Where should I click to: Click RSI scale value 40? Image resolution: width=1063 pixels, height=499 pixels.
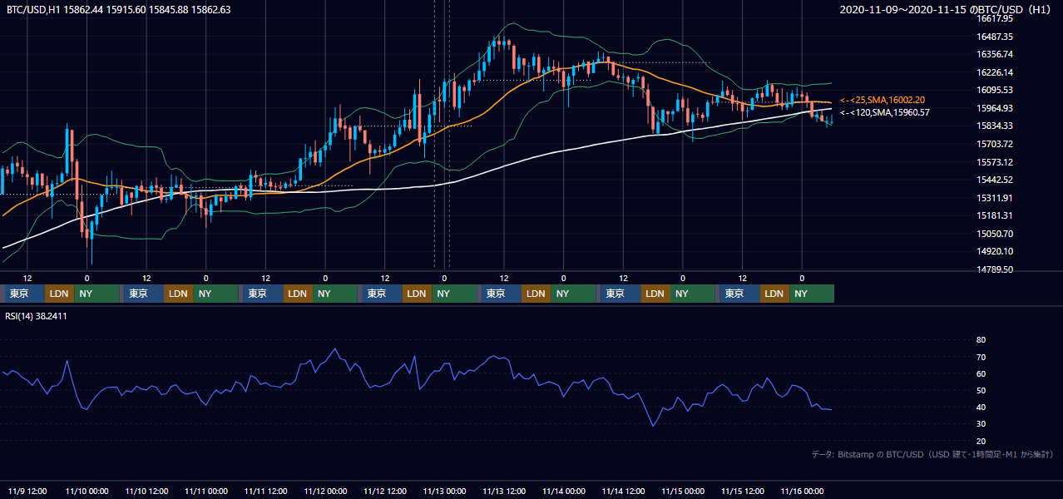981,407
